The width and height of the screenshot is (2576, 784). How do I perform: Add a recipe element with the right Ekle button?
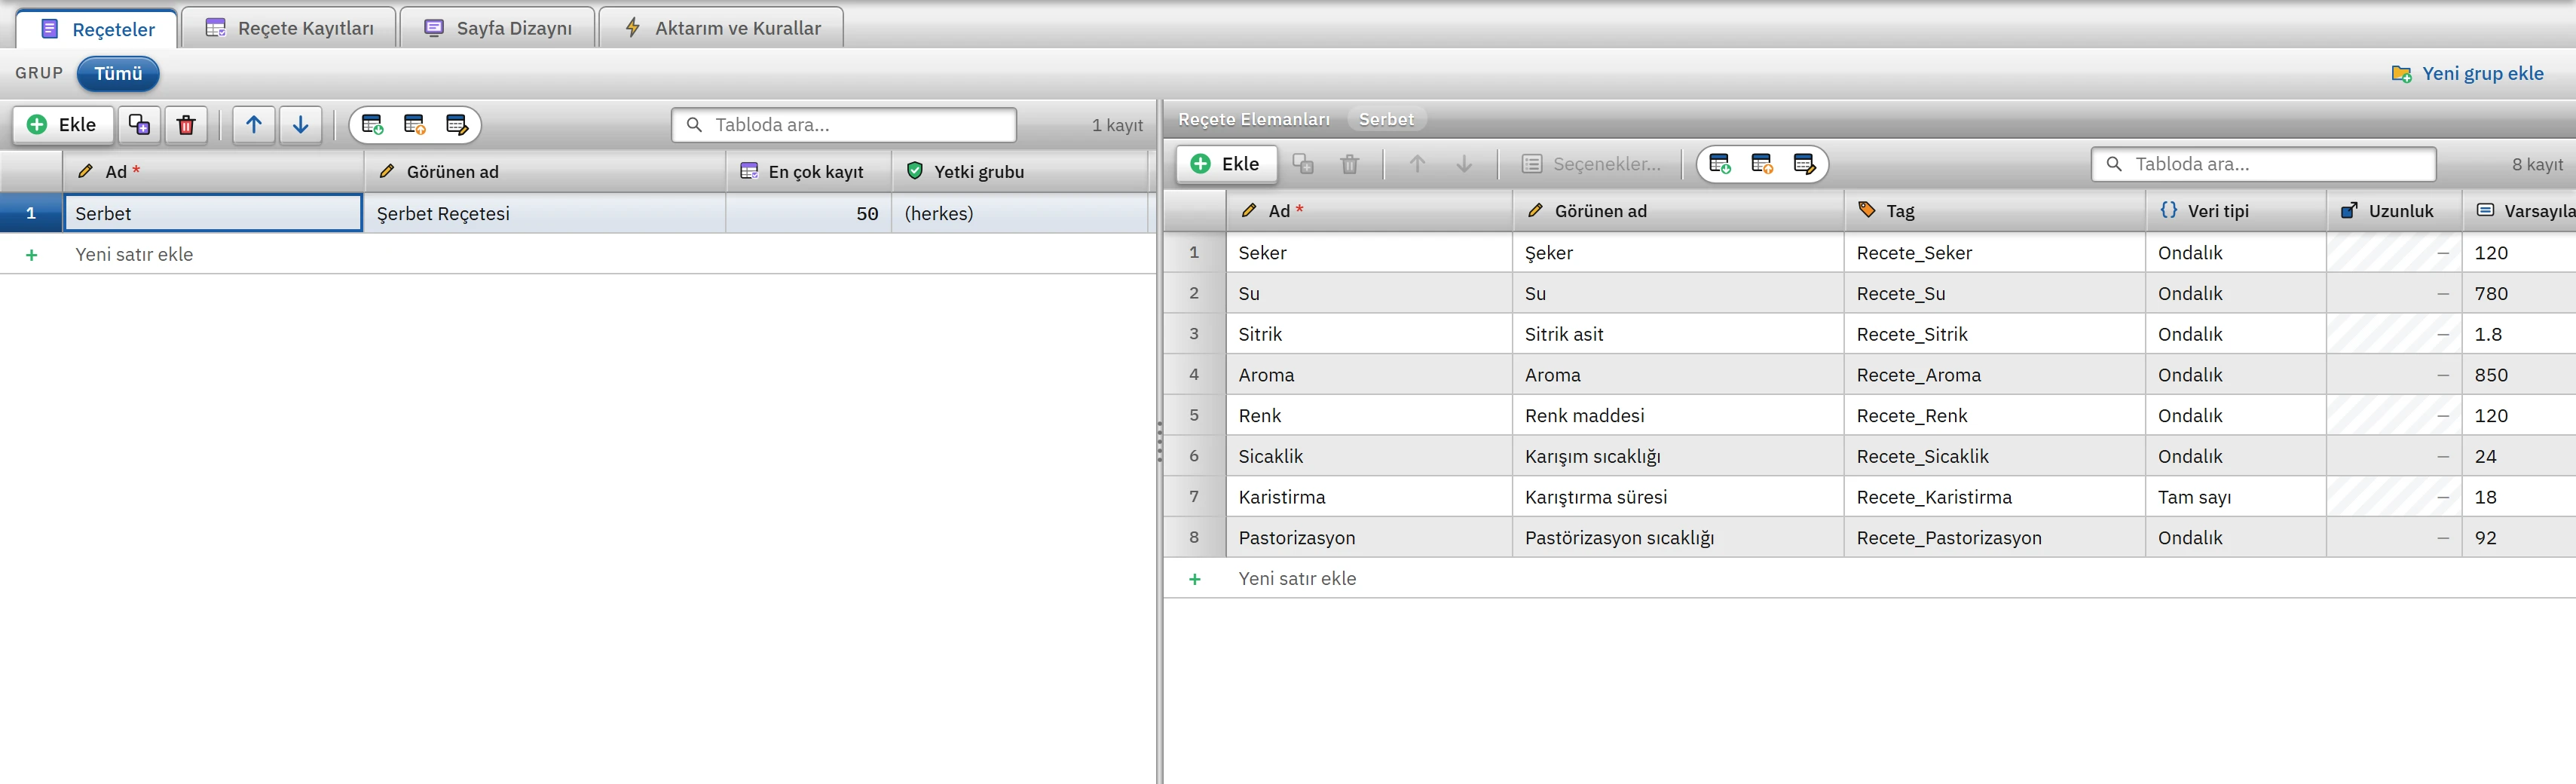(1226, 164)
